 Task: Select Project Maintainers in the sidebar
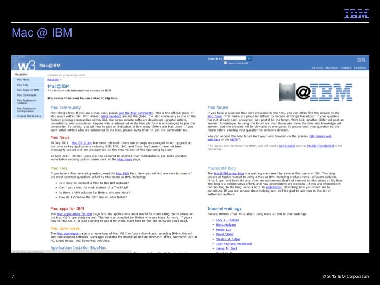coord(29,116)
